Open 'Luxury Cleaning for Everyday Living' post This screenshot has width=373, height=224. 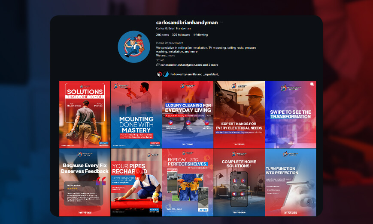click(188, 115)
